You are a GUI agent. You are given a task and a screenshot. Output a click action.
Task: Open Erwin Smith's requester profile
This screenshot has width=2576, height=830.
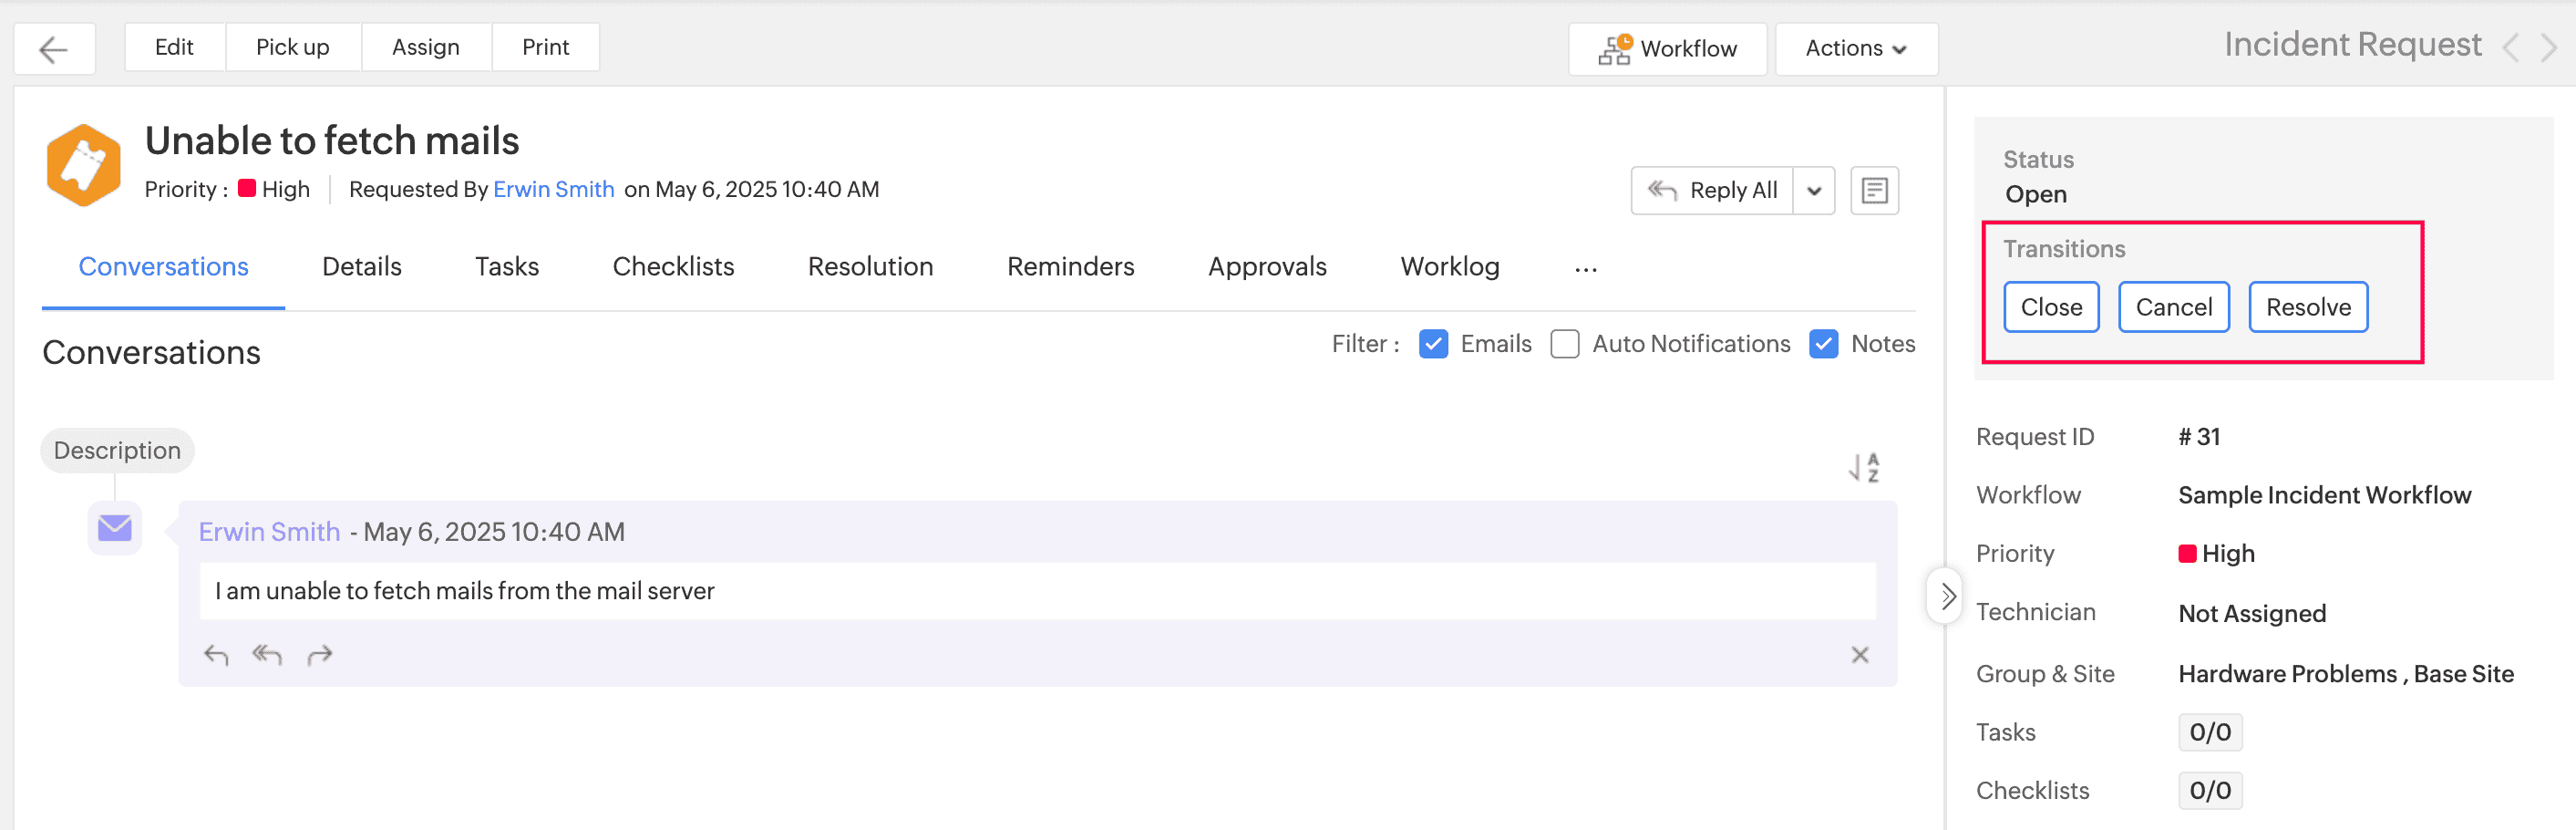point(554,189)
